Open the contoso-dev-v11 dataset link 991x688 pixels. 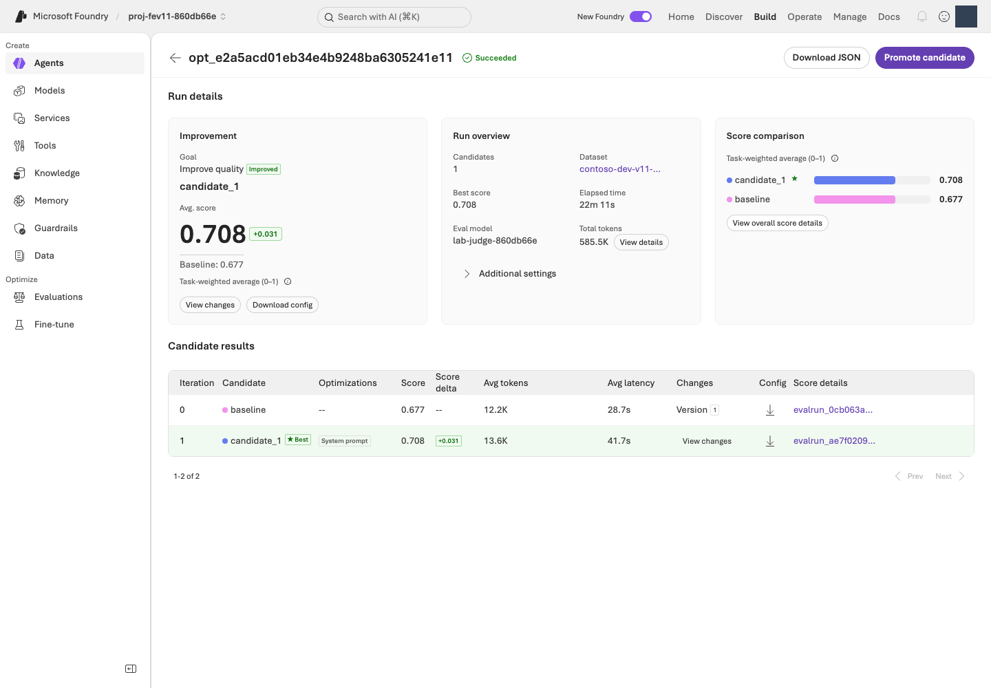pyautogui.click(x=620, y=169)
